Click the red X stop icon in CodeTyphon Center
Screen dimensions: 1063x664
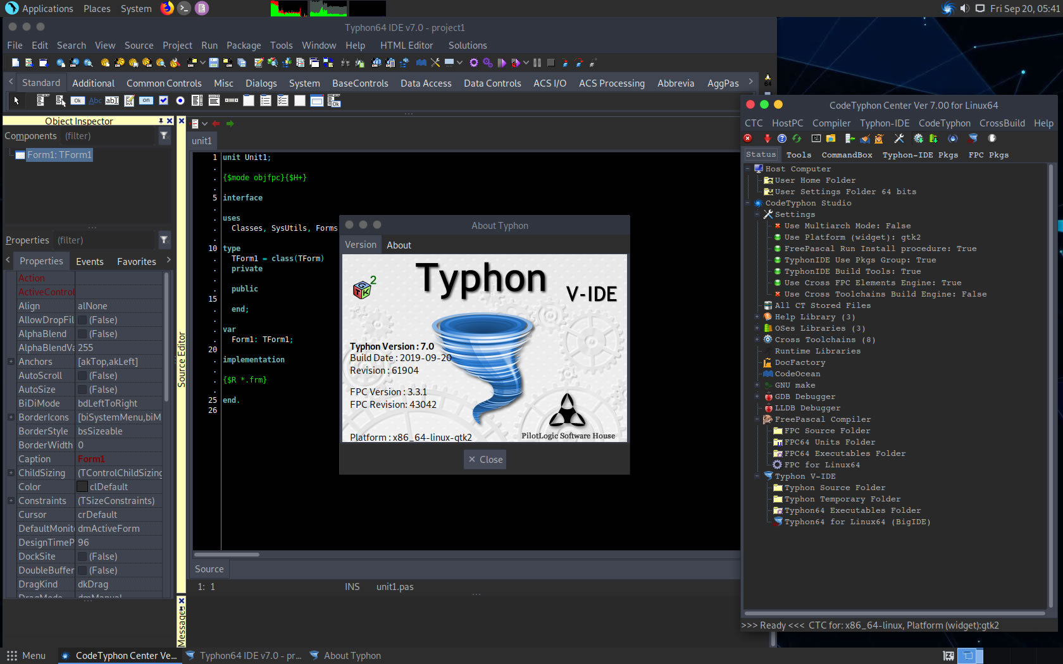[748, 138]
